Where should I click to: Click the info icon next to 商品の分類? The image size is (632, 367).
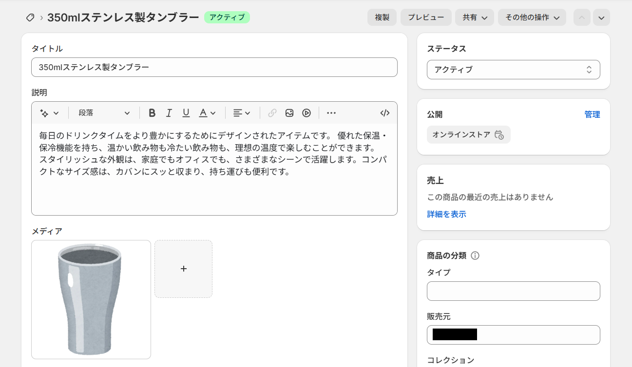tap(475, 256)
